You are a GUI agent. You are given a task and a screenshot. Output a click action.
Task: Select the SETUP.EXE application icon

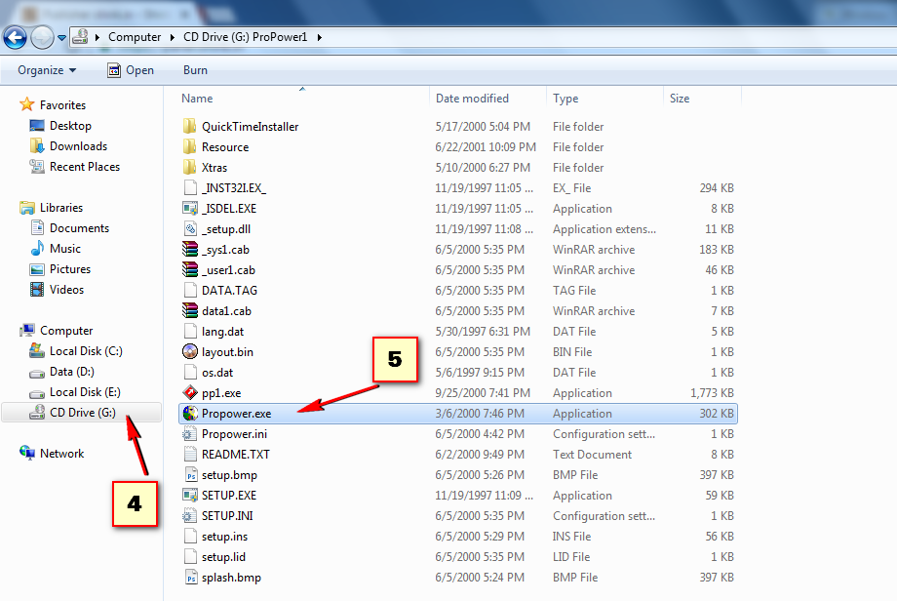pos(190,495)
